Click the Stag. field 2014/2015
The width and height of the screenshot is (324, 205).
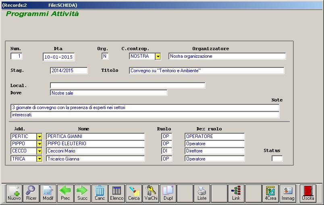pyautogui.click(x=69, y=71)
